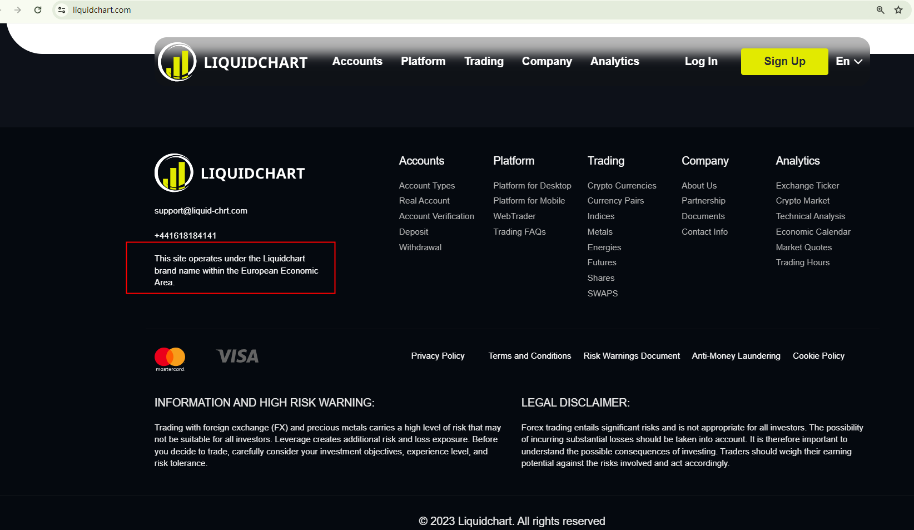Open the Crypto Currencies footer link
The image size is (914, 530).
(622, 186)
